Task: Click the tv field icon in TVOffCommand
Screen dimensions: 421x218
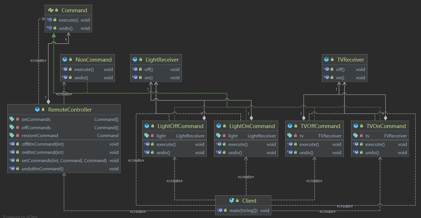Action: click(x=290, y=136)
